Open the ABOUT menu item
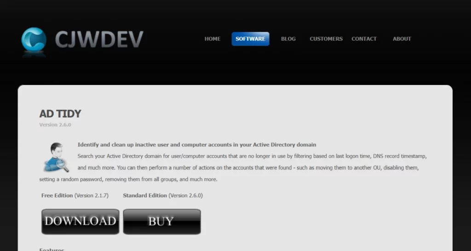This screenshot has height=251, width=471. pos(402,39)
